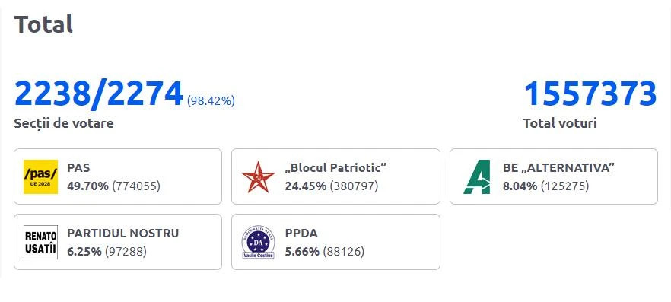Click the 1557373 total votes number
The width and height of the screenshot is (671, 302).
pos(590,94)
